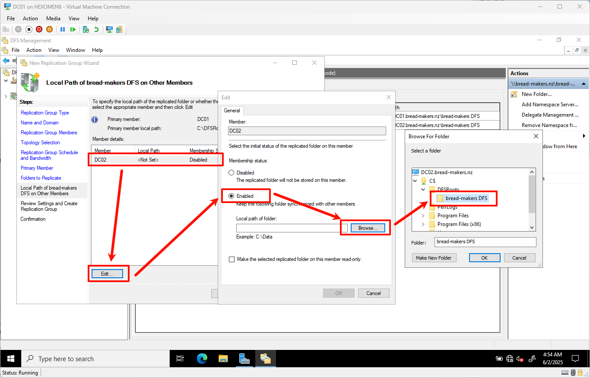Expand Program Files (x86) in the browse tree
Screen dimensions: 590x378
[423, 224]
